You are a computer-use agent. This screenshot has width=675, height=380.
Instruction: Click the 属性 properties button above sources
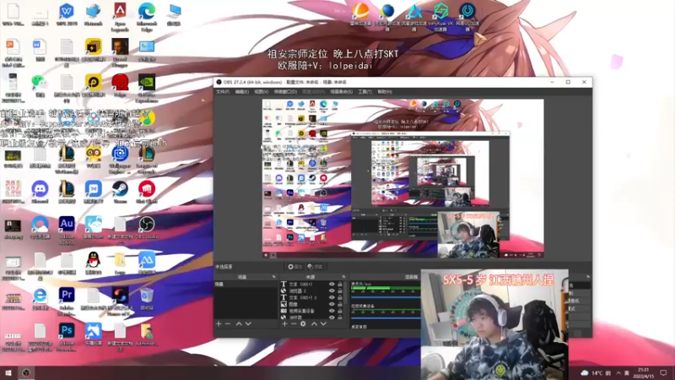pyautogui.click(x=294, y=267)
